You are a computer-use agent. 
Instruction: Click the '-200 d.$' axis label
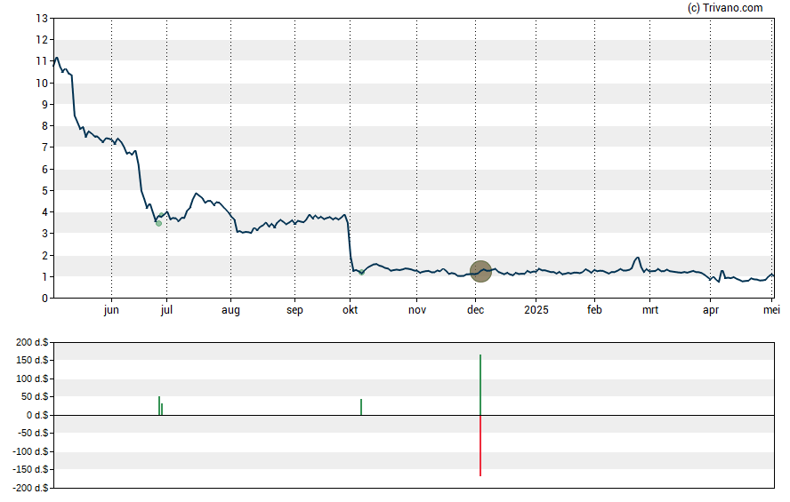pos(31,488)
